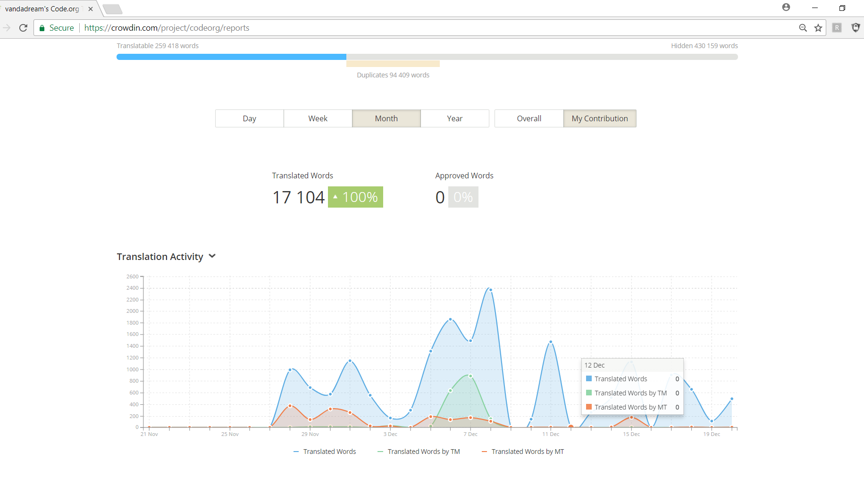Restore down the browser window
Image resolution: width=864 pixels, height=486 pixels.
(x=842, y=8)
